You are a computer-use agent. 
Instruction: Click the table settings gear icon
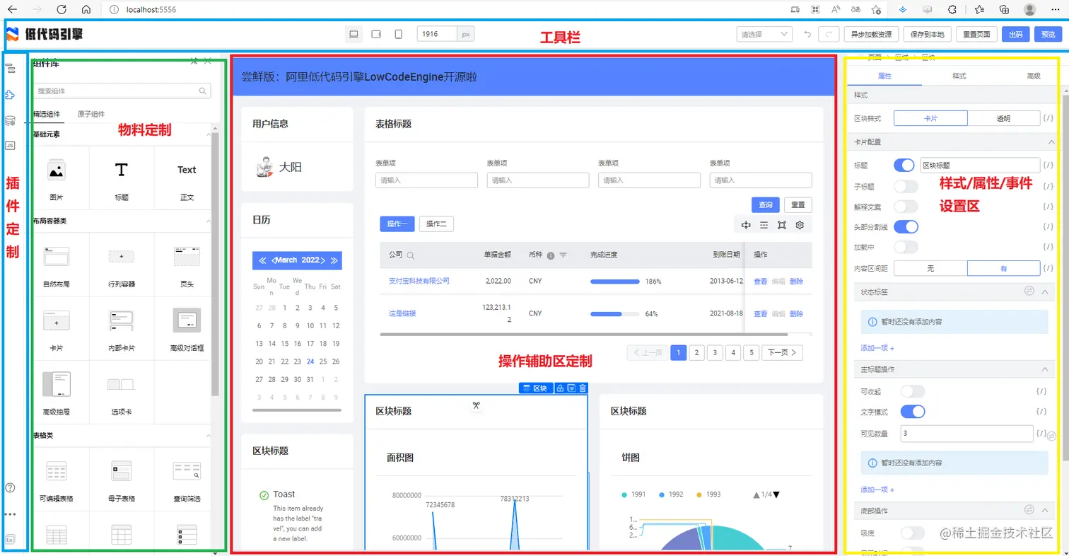[800, 225]
